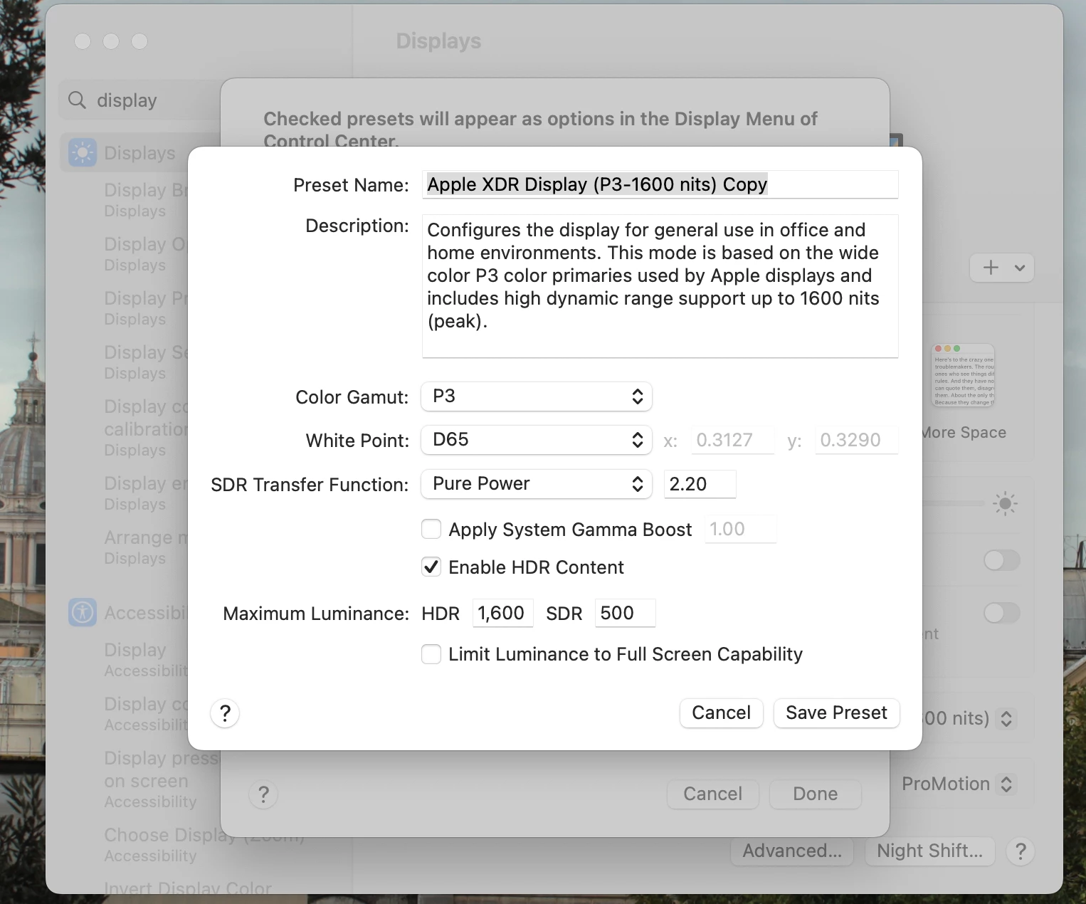Open SDR Transfer Function Pure Power dropdown
This screenshot has height=904, width=1086.
click(x=537, y=484)
